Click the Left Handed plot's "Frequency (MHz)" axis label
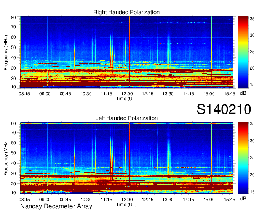259x211 pixels. (6, 158)
